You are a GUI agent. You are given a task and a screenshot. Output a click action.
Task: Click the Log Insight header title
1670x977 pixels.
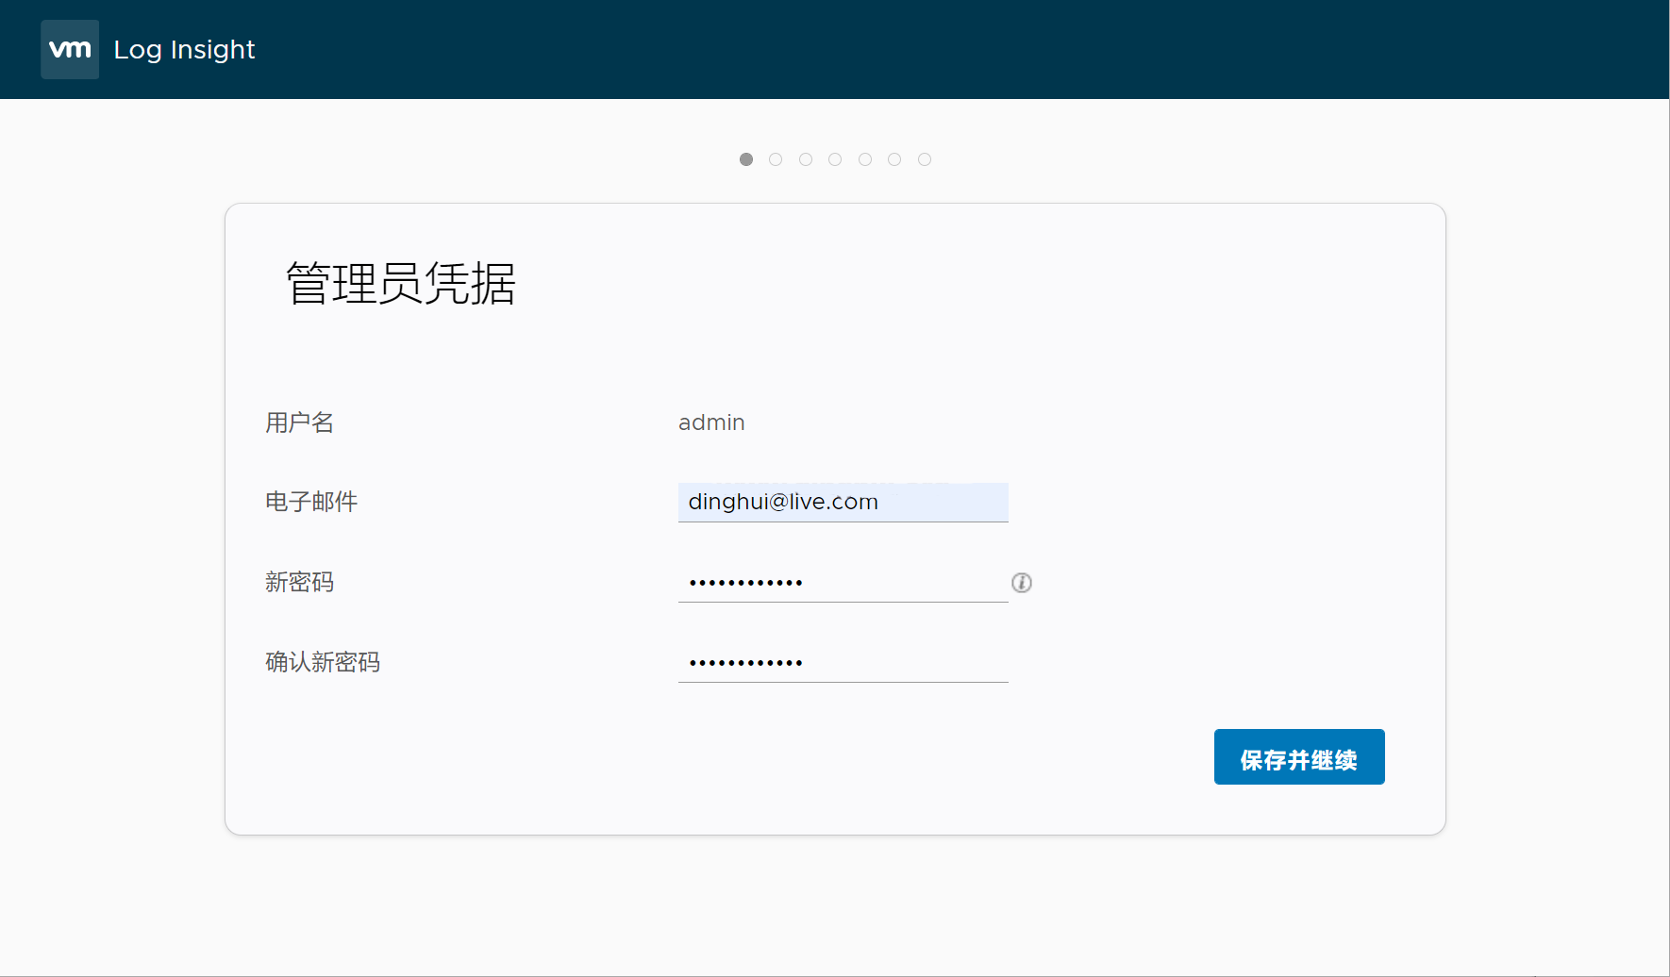click(184, 49)
